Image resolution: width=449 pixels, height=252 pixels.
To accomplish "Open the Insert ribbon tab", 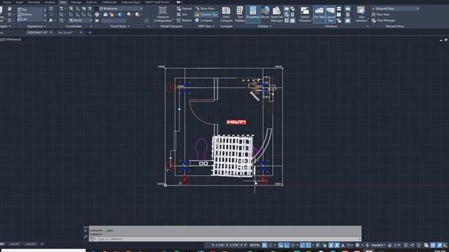I will pos(20,2).
